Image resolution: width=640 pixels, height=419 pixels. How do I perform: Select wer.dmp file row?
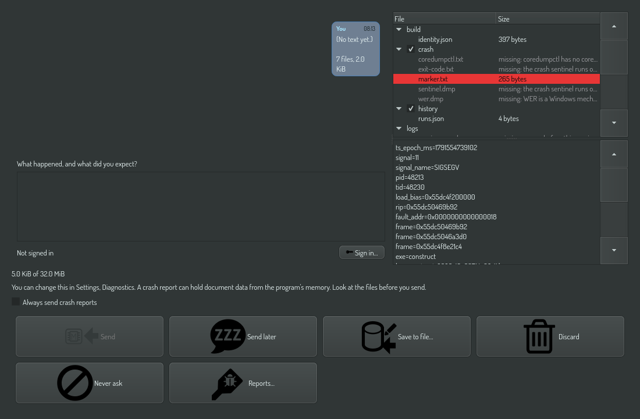coord(496,99)
